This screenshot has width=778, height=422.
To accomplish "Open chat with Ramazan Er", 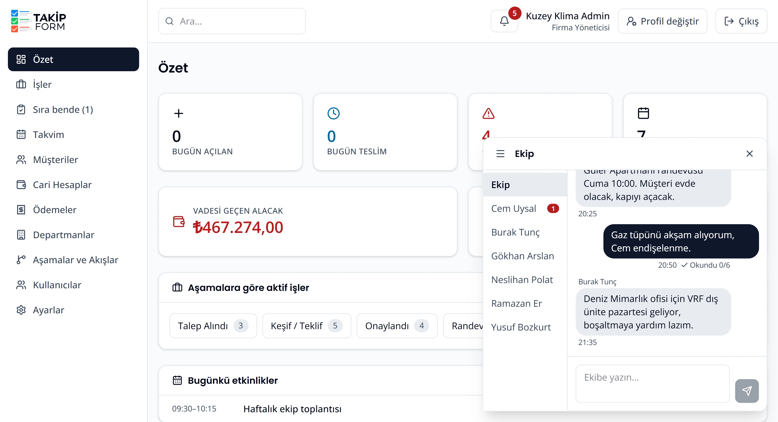I will point(525,303).
